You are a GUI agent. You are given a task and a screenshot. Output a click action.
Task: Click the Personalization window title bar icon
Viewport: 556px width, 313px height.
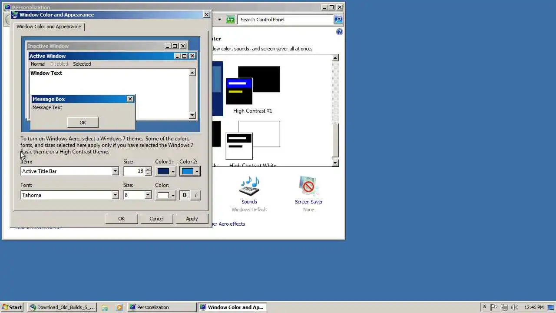tap(7, 7)
